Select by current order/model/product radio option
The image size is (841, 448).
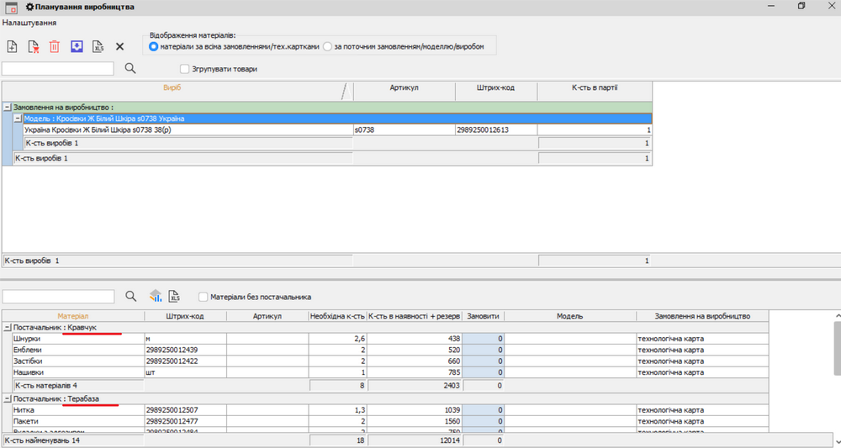click(x=328, y=46)
